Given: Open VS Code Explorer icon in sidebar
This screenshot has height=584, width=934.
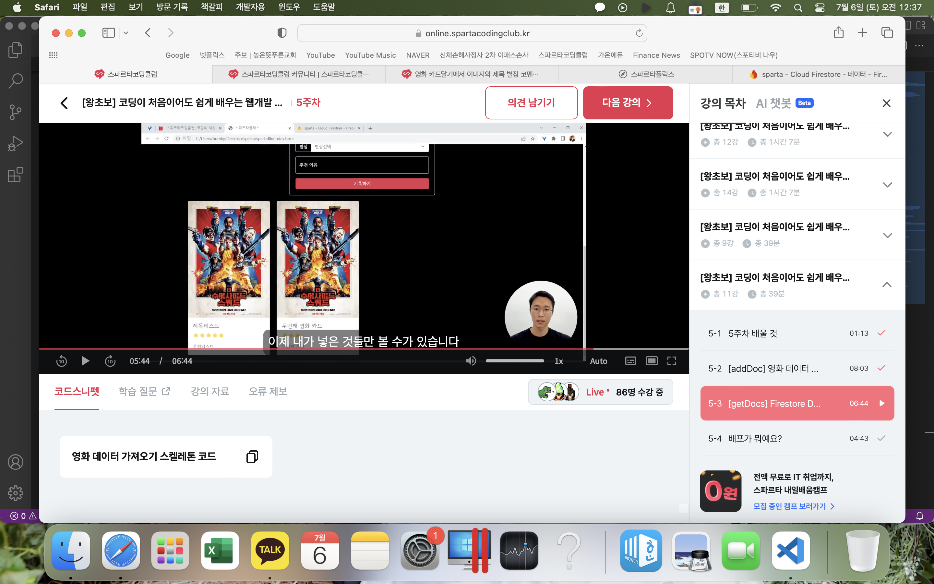Looking at the screenshot, I should [x=16, y=50].
